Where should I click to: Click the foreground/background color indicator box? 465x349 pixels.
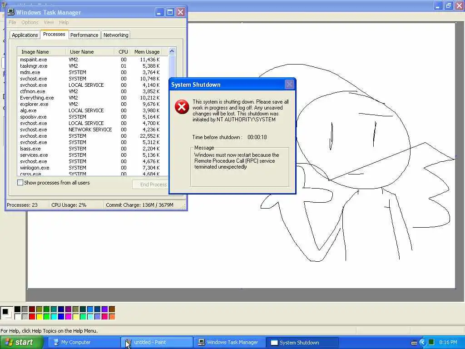point(6,313)
